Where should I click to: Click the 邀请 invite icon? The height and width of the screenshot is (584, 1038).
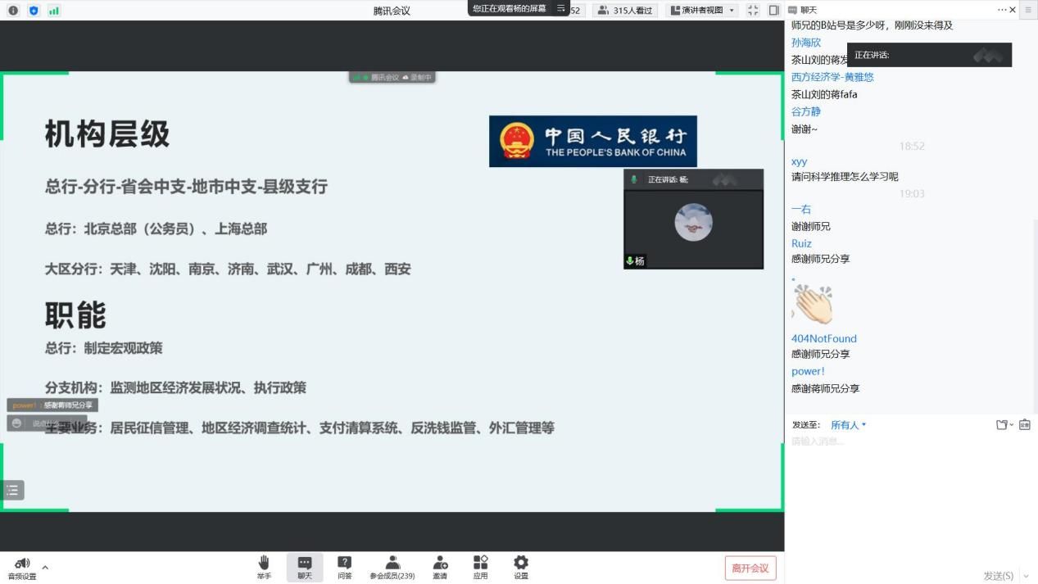(440, 567)
